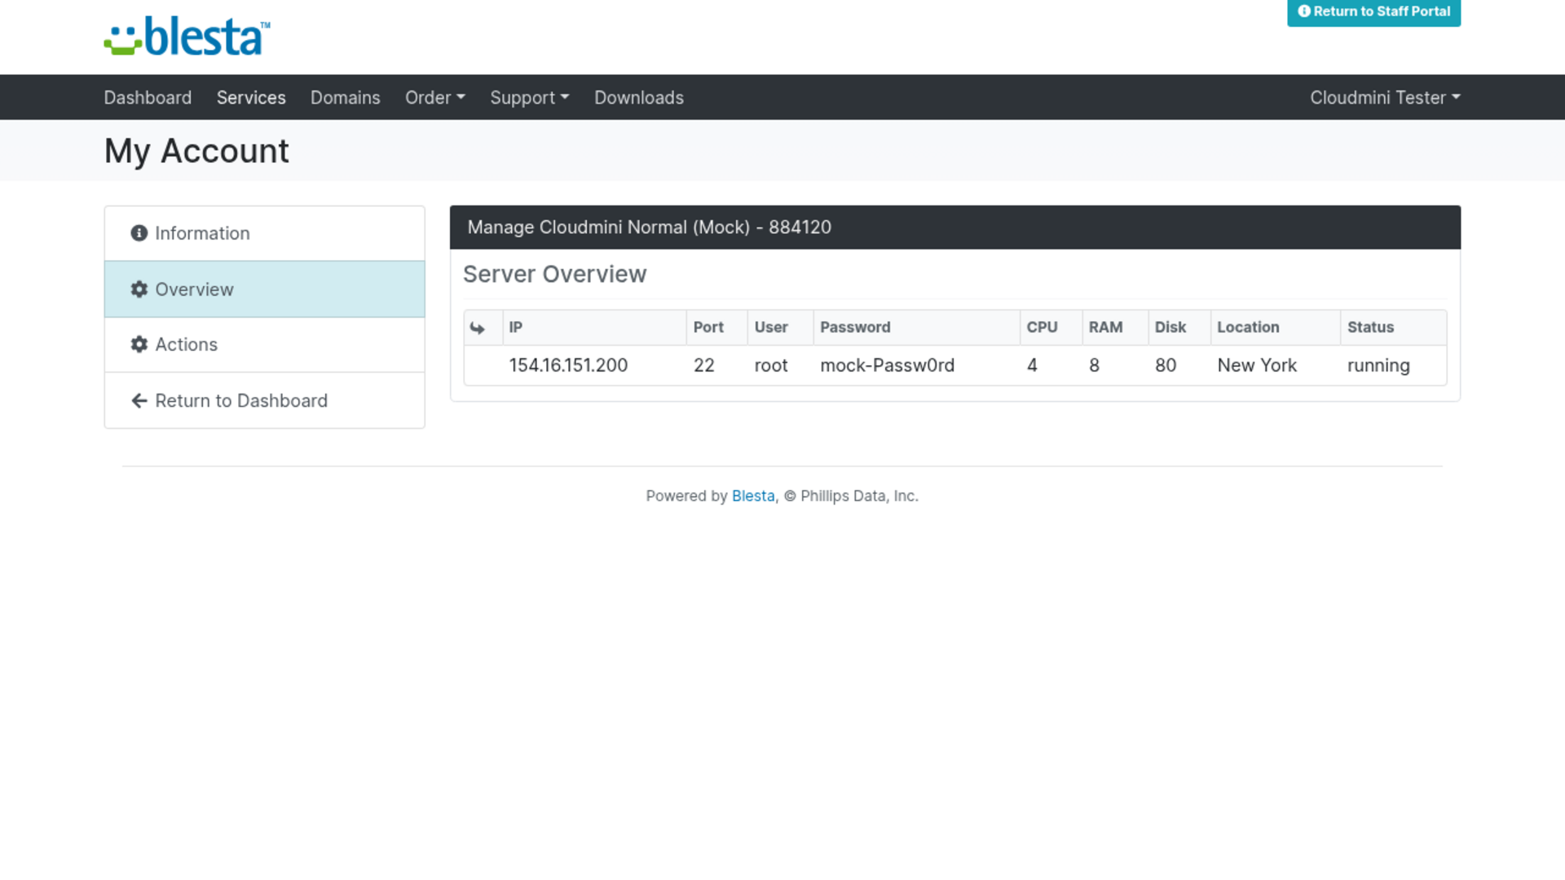Follow the Blesta footer link

[752, 496]
